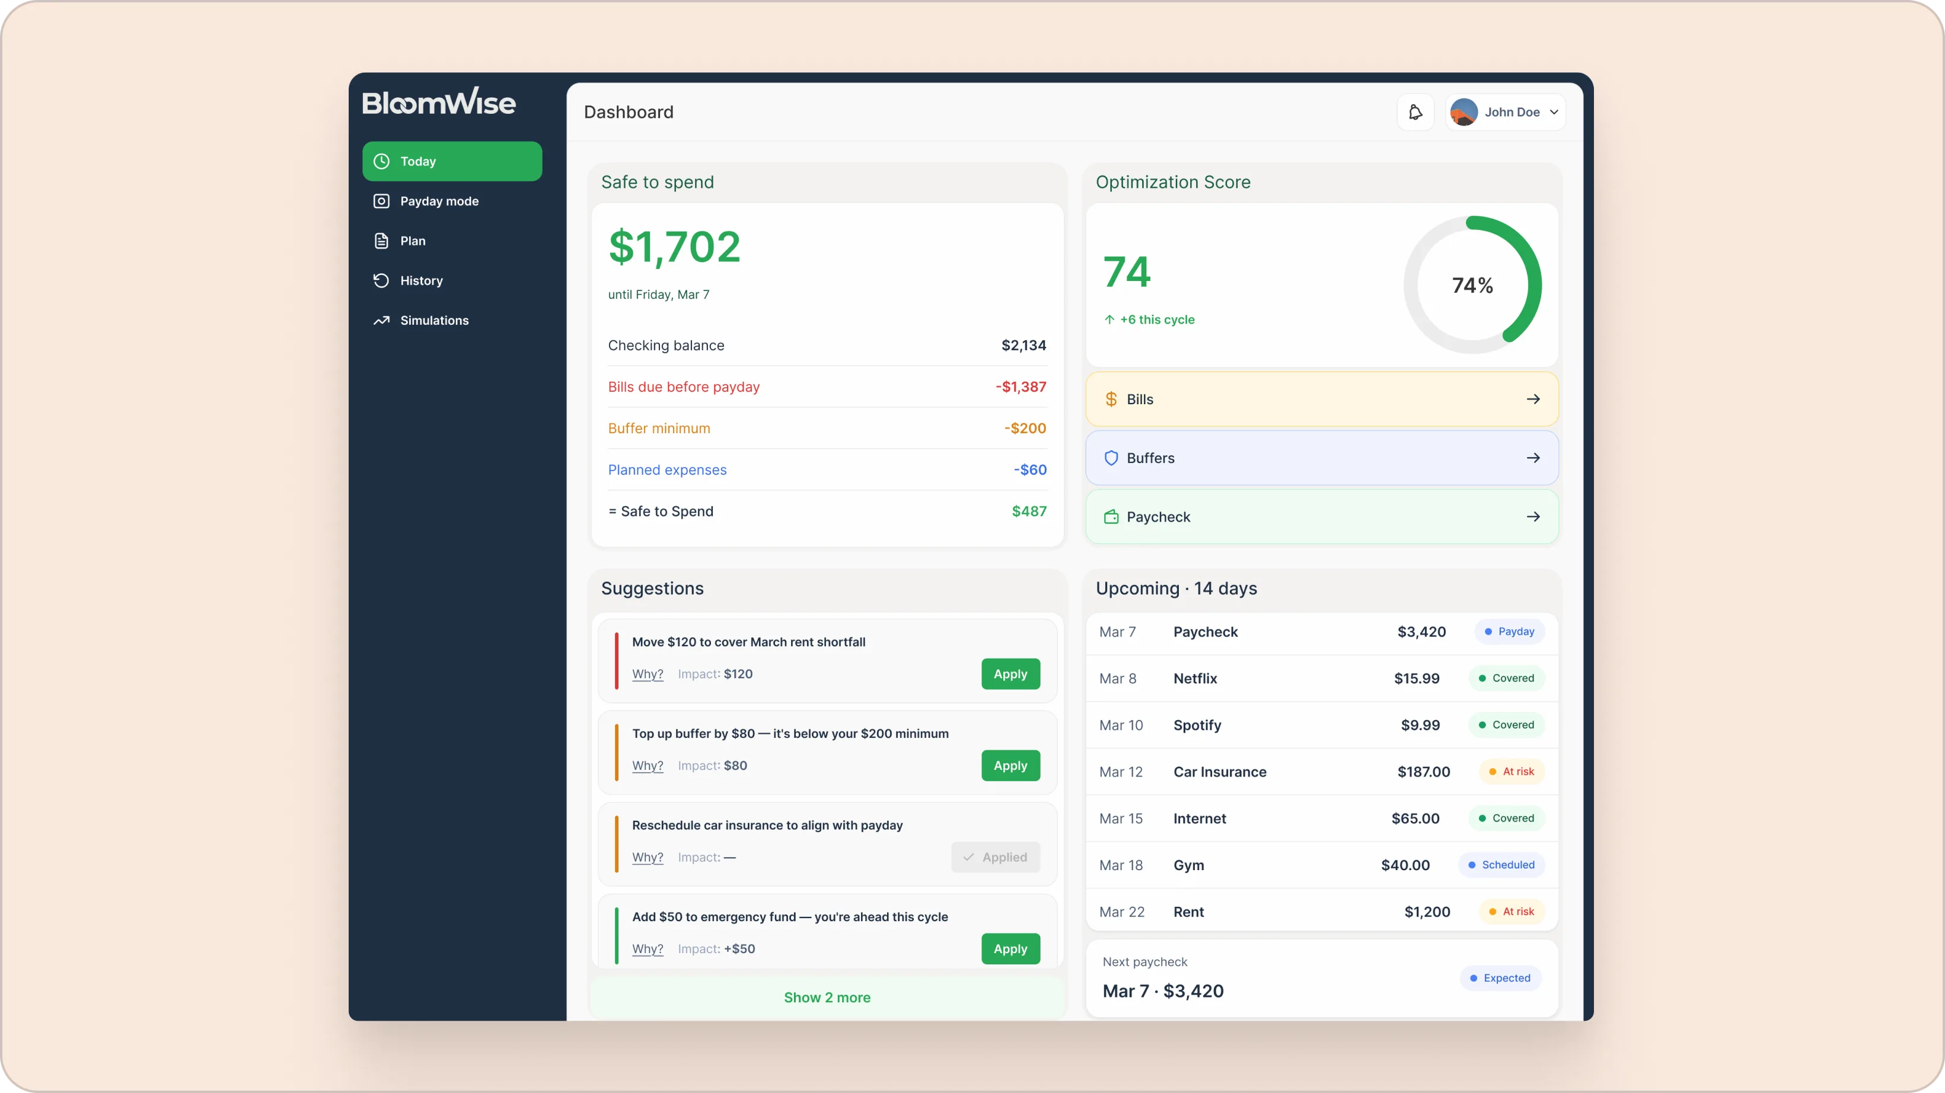Apply the March rent shortfall suggestion

click(x=1010, y=674)
